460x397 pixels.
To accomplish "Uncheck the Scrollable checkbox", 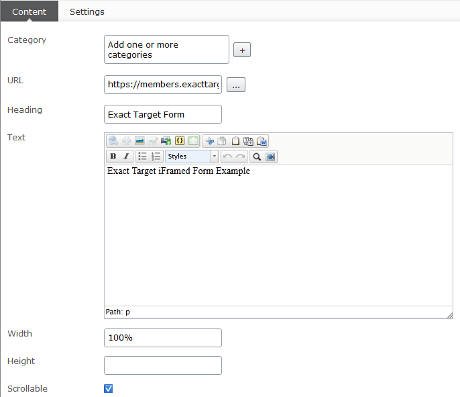I will click(x=109, y=388).
